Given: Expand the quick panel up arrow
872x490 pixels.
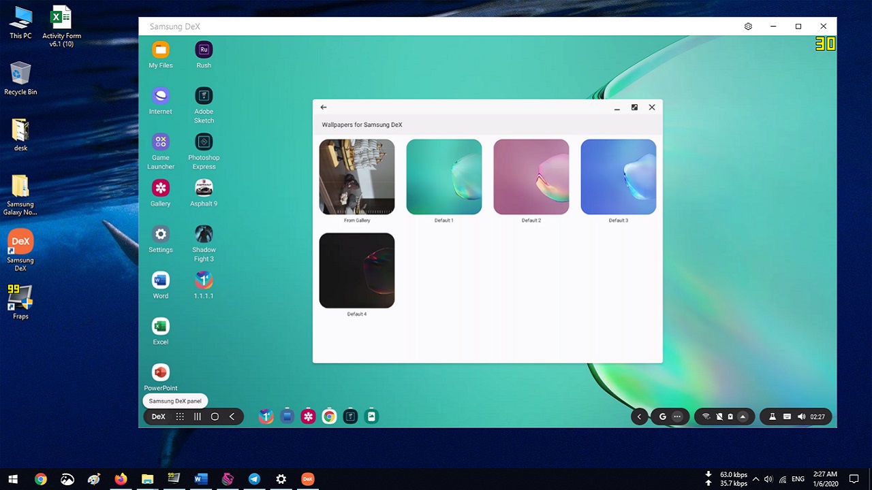Looking at the screenshot, I should 743,416.
